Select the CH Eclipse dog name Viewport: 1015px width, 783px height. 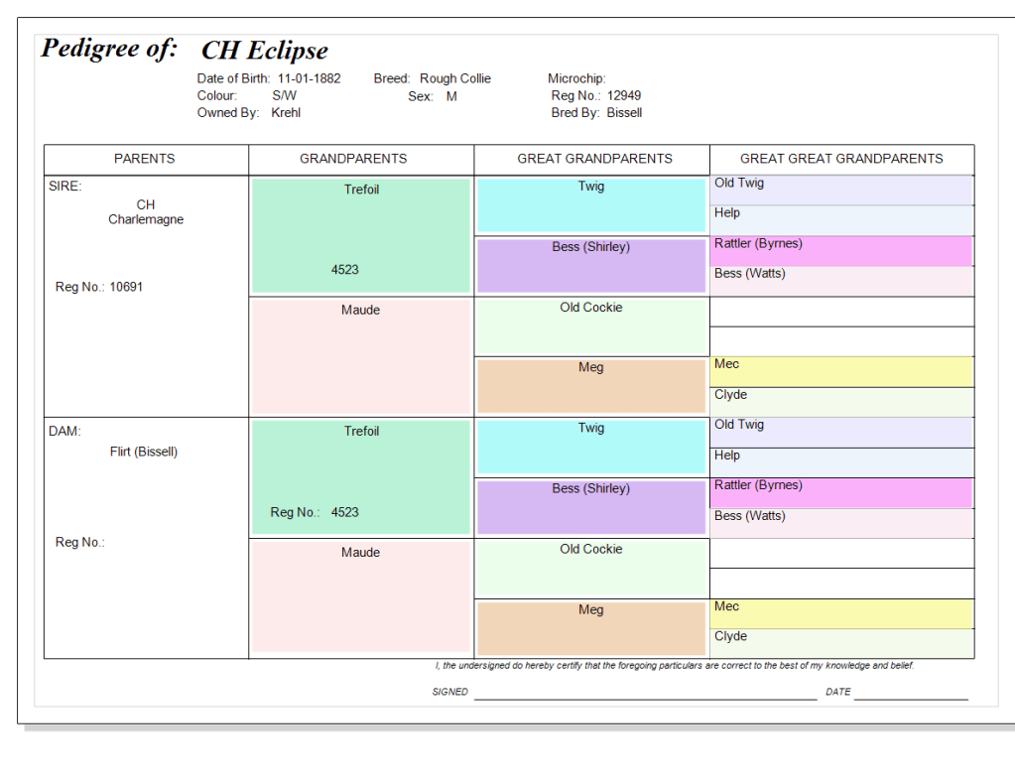[x=265, y=51]
